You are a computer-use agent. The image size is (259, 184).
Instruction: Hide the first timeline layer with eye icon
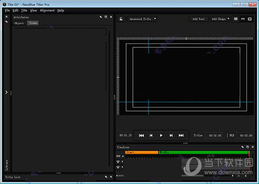[x=118, y=162]
